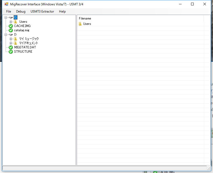Click the D: drive icon in the tree
The width and height of the screenshot is (213, 173).
tap(11, 34)
